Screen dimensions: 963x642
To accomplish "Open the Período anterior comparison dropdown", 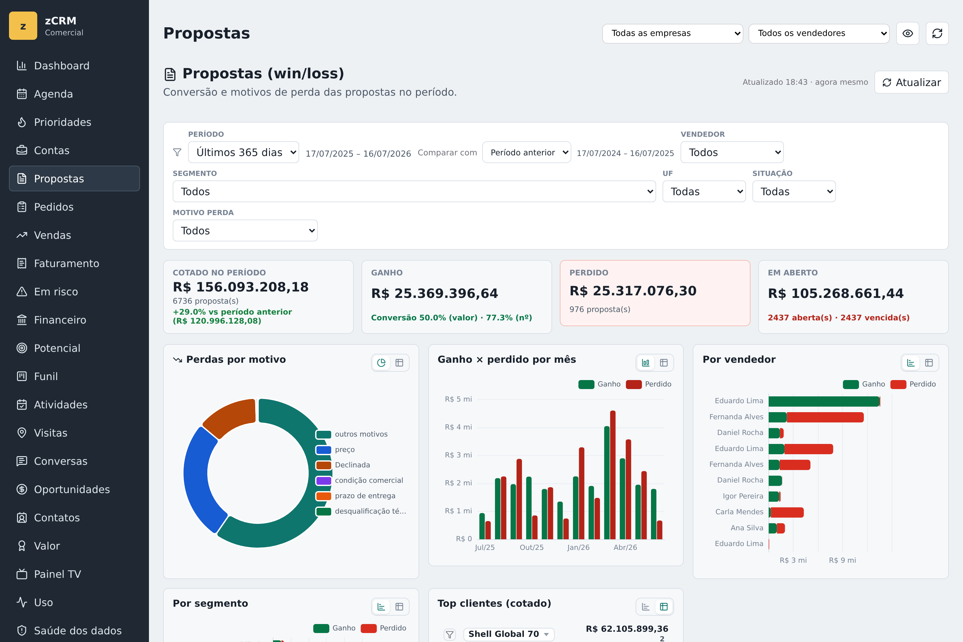I will 526,152.
